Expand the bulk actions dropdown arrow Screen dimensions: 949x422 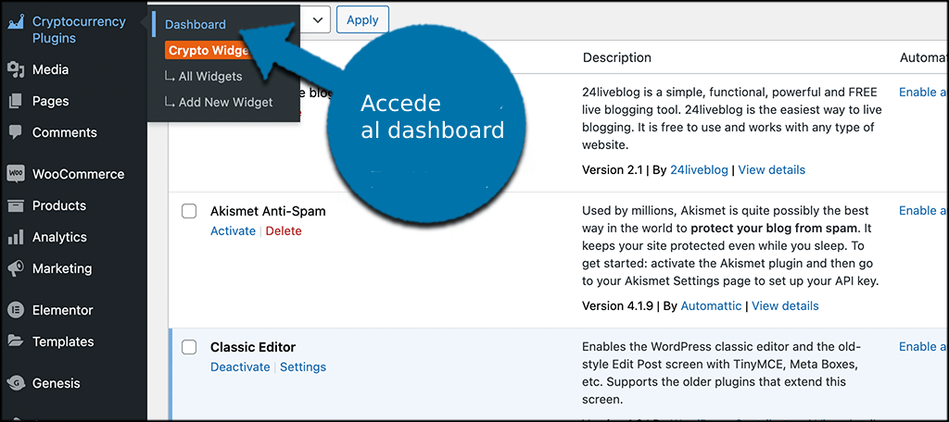(318, 20)
